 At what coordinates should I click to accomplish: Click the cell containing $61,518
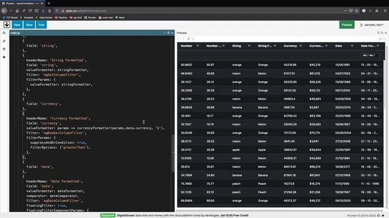(315, 73)
